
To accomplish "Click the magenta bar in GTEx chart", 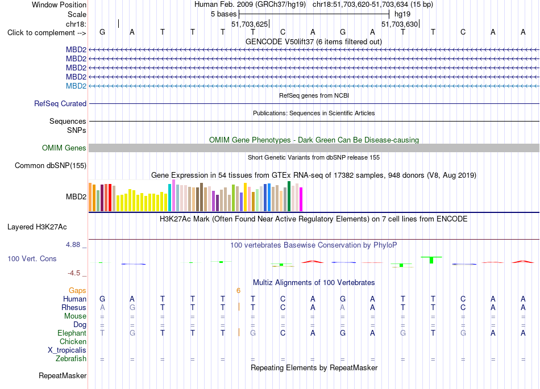I will [301, 199].
